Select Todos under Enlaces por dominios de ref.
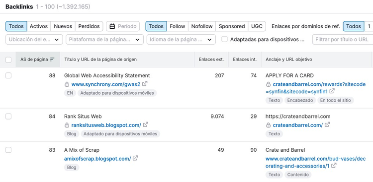373x182 pixels. point(354,26)
